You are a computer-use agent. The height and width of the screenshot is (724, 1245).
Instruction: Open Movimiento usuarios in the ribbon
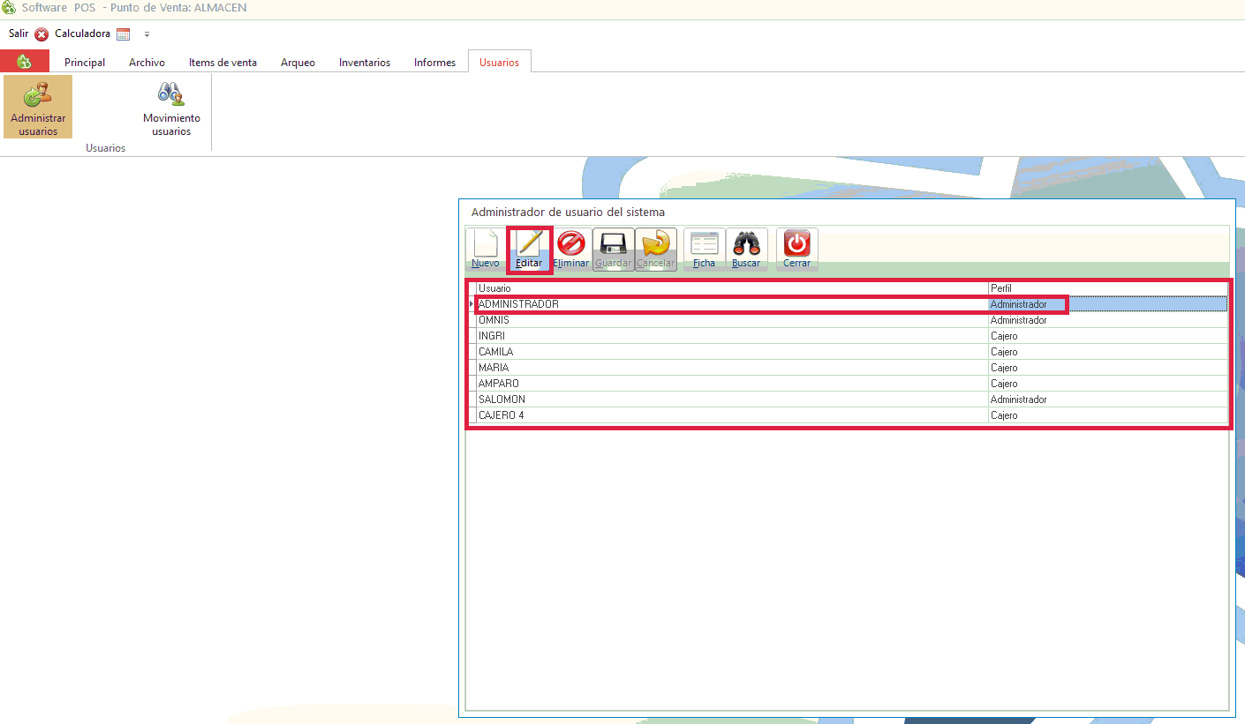point(171,108)
